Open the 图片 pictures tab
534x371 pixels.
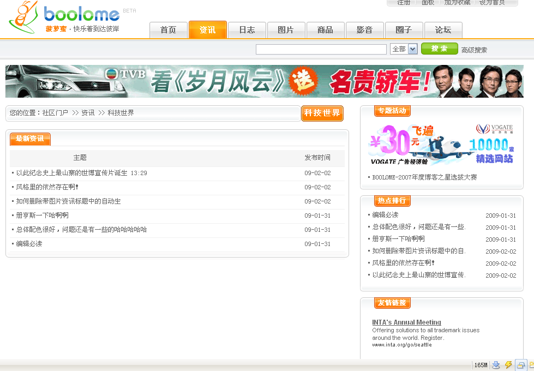tap(286, 30)
